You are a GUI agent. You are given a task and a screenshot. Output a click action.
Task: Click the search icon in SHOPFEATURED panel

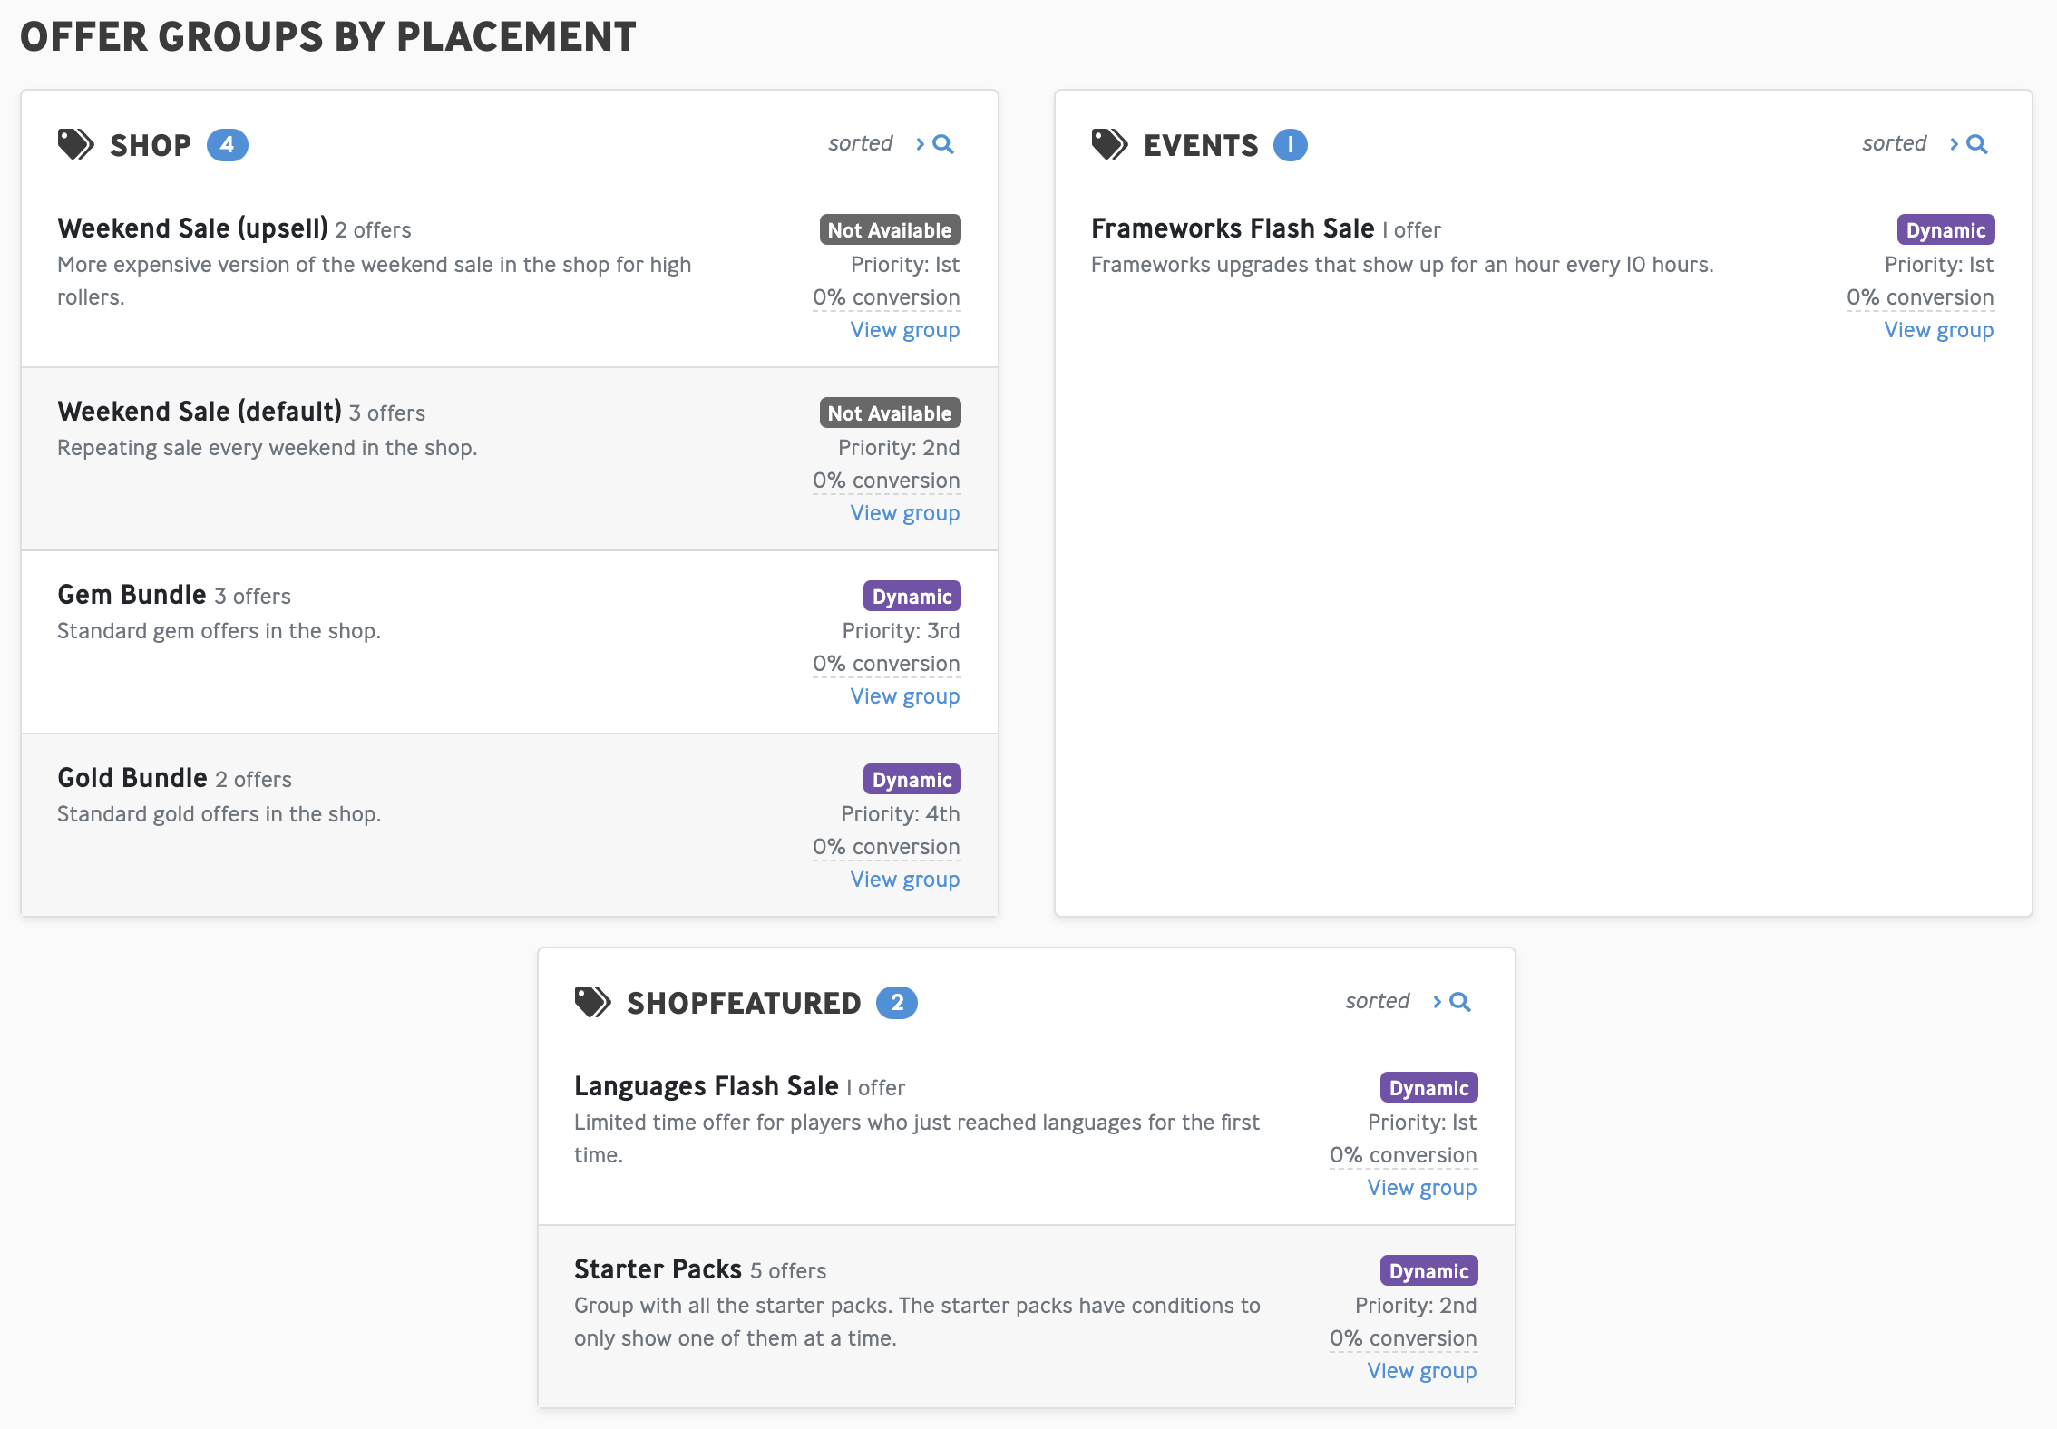[x=1460, y=1002]
